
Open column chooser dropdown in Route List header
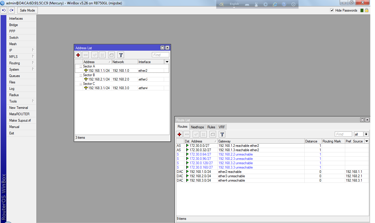367,141
